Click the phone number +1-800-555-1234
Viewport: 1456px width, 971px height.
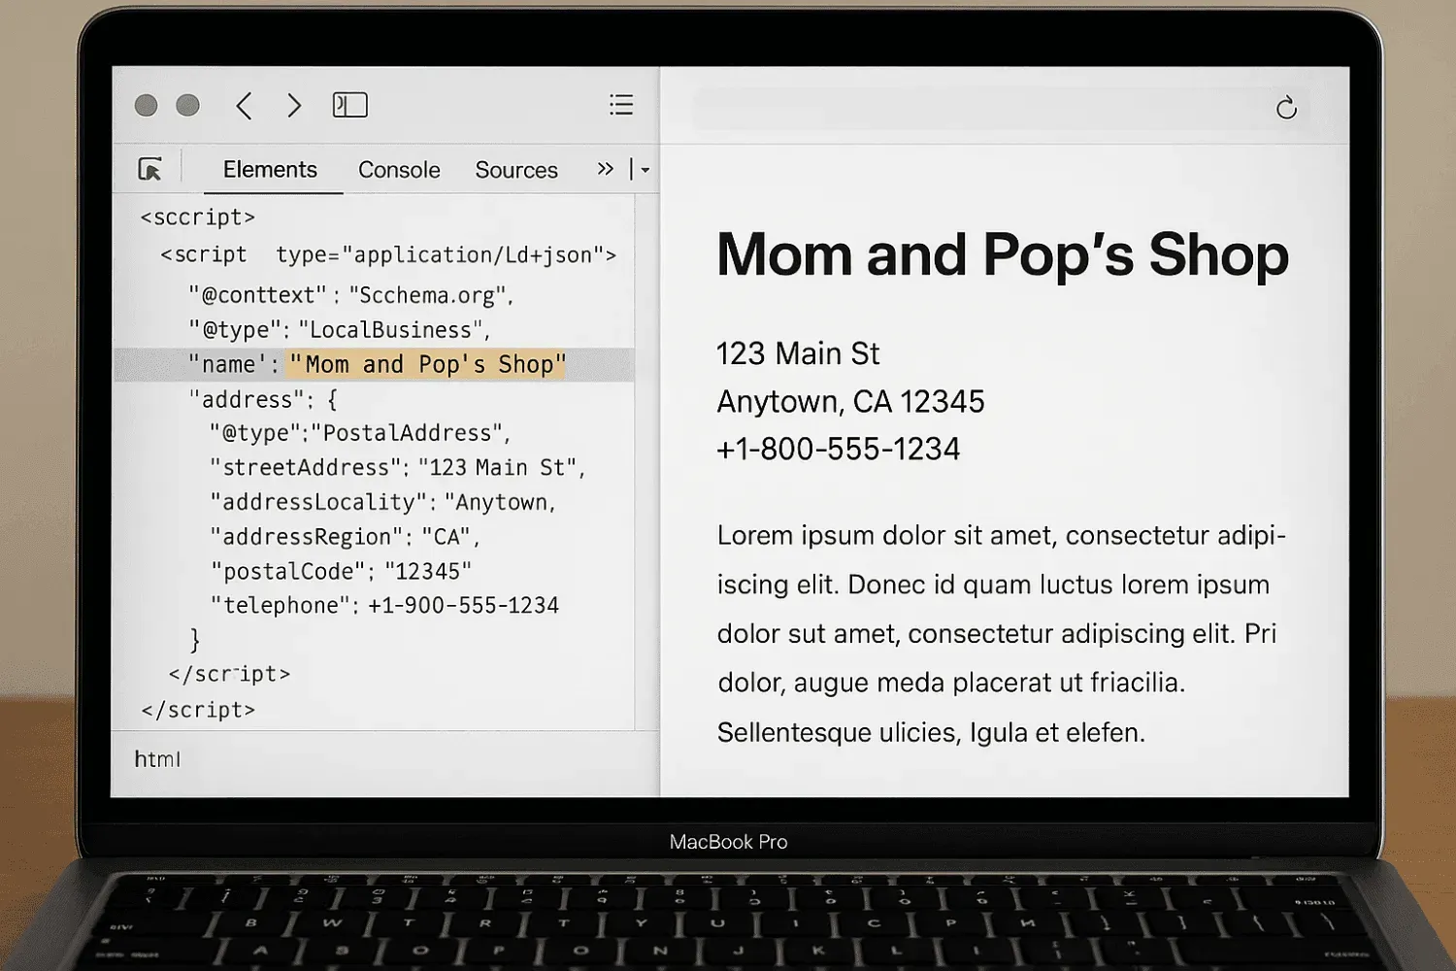tap(838, 449)
